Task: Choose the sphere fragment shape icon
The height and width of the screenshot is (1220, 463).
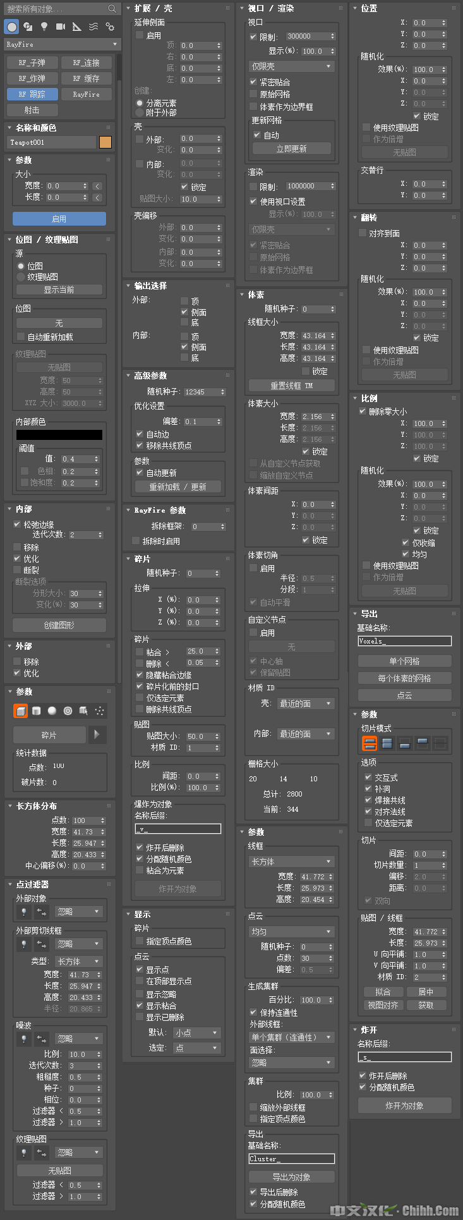Action: click(52, 711)
